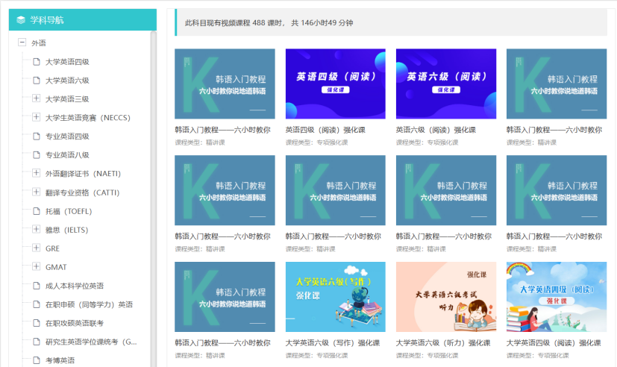Click the 学科导航 layers icon

[x=21, y=20]
